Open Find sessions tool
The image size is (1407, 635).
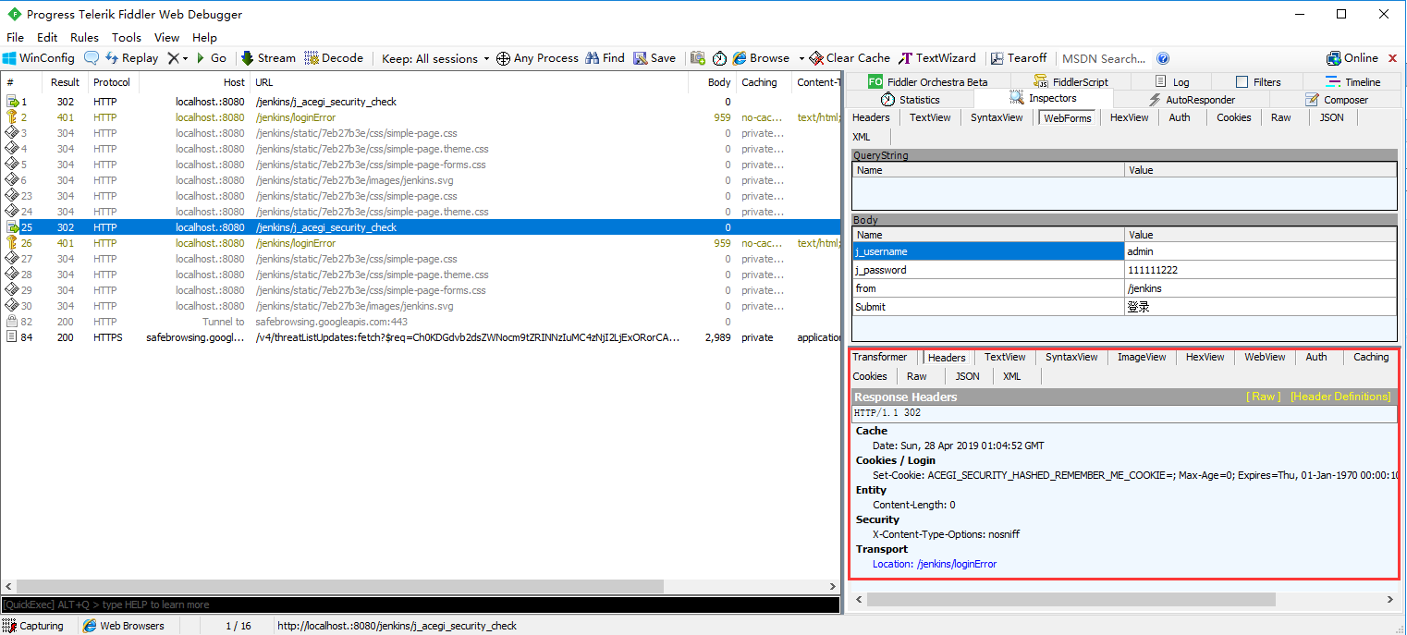point(605,58)
